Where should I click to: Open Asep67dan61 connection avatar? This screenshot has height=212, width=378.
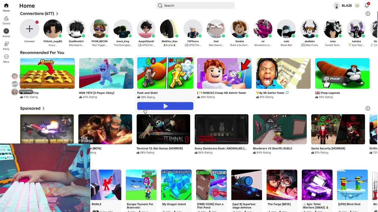tap(146, 29)
